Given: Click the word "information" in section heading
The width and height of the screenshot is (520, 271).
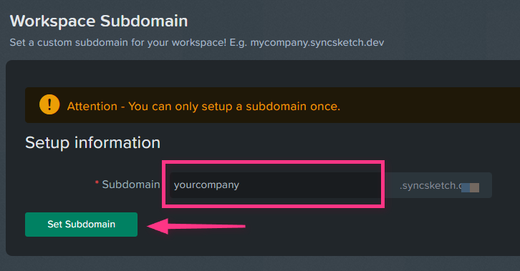Looking at the screenshot, I should click(117, 142).
